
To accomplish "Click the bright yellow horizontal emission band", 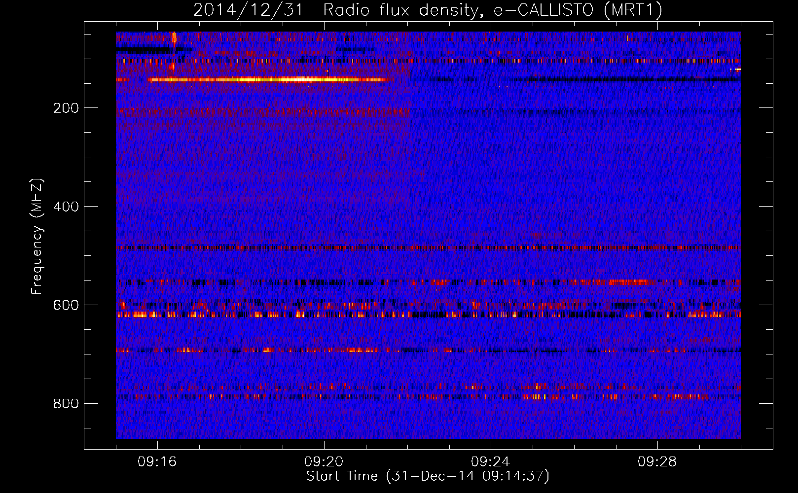I will point(268,79).
